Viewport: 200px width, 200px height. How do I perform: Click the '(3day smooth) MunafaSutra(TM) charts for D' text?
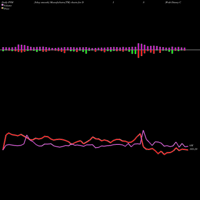(x=59, y=2)
